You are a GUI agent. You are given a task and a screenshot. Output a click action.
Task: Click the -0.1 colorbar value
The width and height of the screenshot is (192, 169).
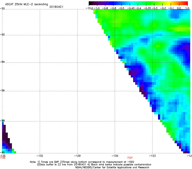click(171, 8)
